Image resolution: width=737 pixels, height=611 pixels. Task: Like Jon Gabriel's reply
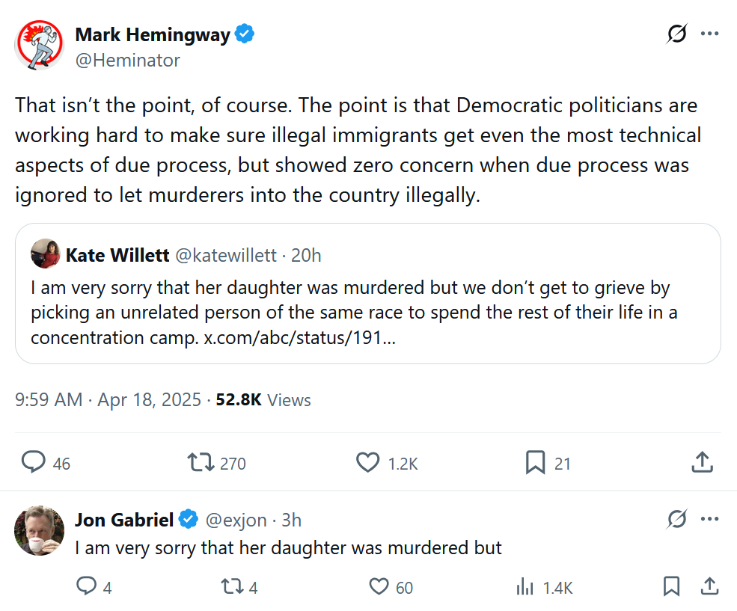(380, 587)
